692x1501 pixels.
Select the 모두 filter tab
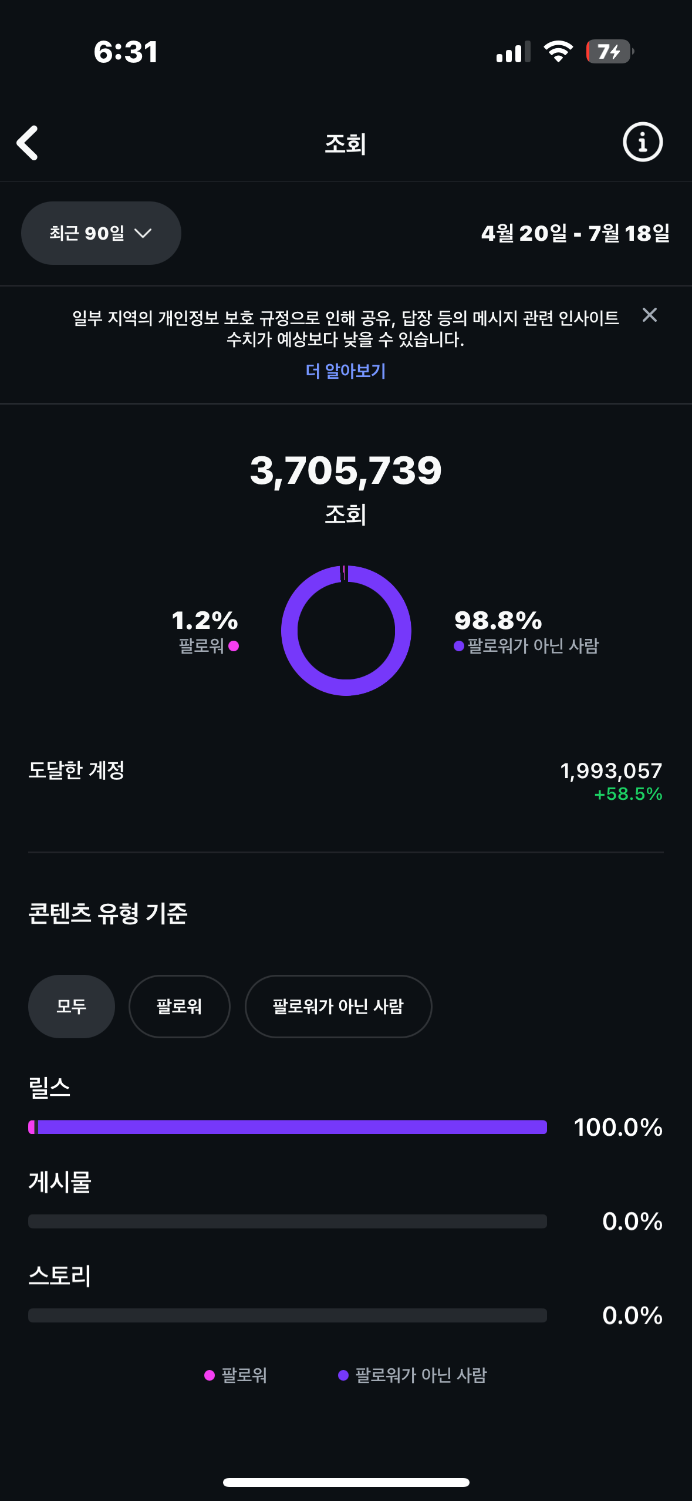[x=72, y=1007]
